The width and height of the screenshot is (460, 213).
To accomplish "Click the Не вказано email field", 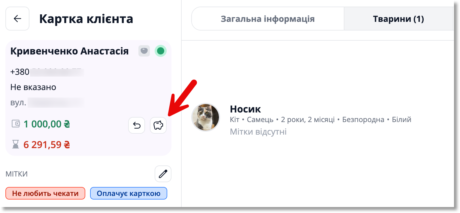I will point(33,87).
